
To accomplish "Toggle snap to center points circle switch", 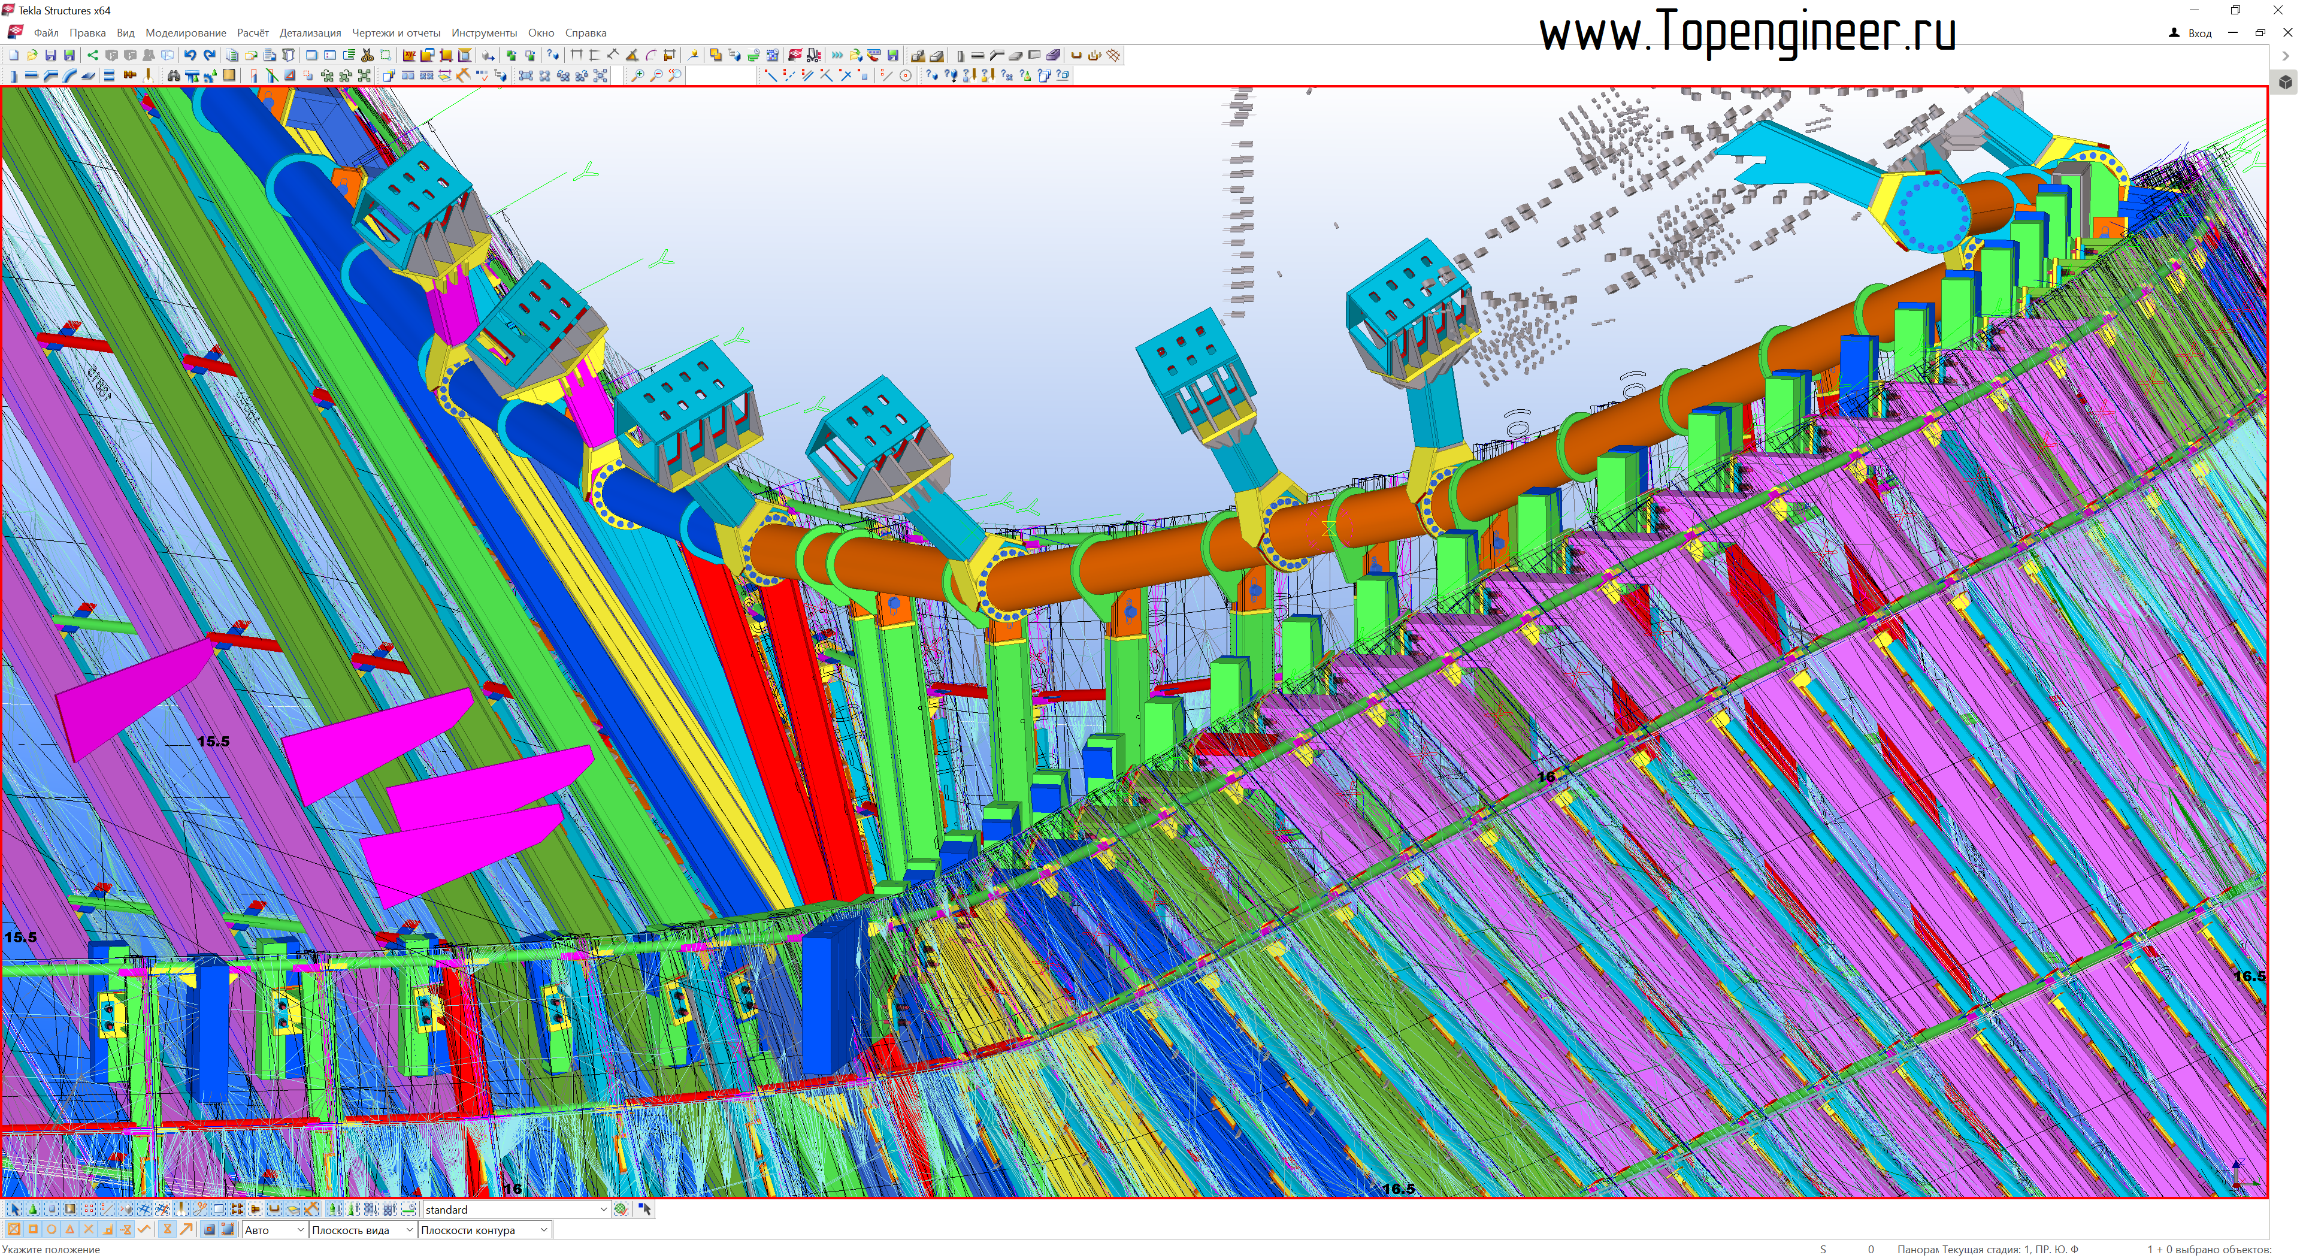I will point(51,1229).
